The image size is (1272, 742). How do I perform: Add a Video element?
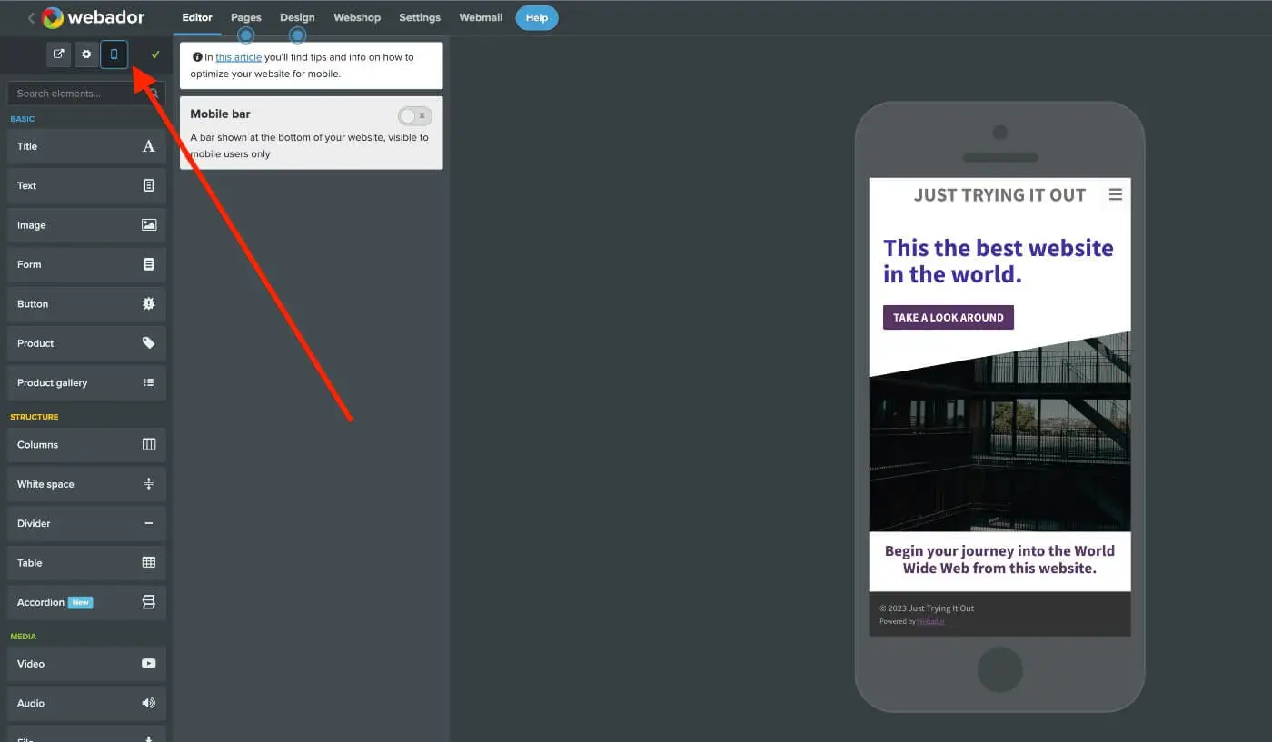(x=86, y=664)
